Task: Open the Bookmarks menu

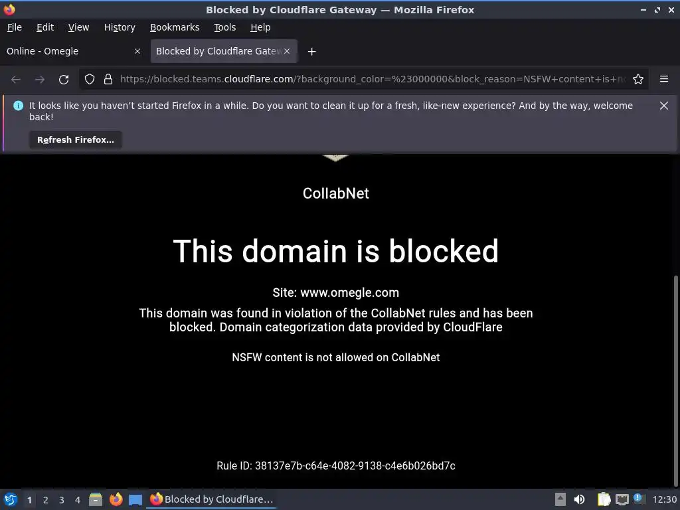Action: (x=175, y=27)
